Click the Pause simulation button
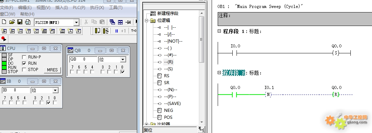Image resolution: width=372 pixels, height=133 pixels. [116, 31]
